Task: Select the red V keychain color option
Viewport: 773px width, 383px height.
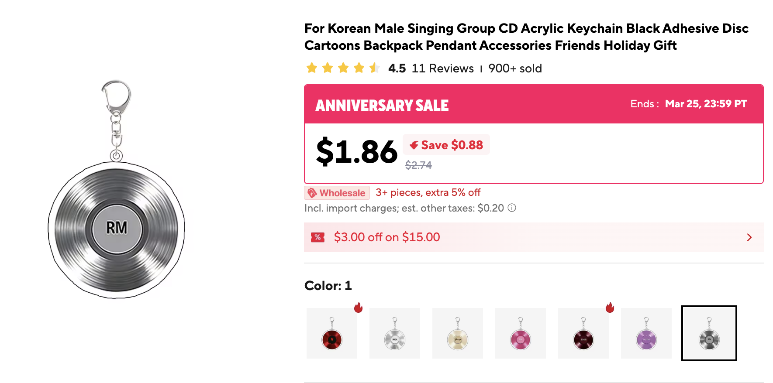Action: click(332, 333)
